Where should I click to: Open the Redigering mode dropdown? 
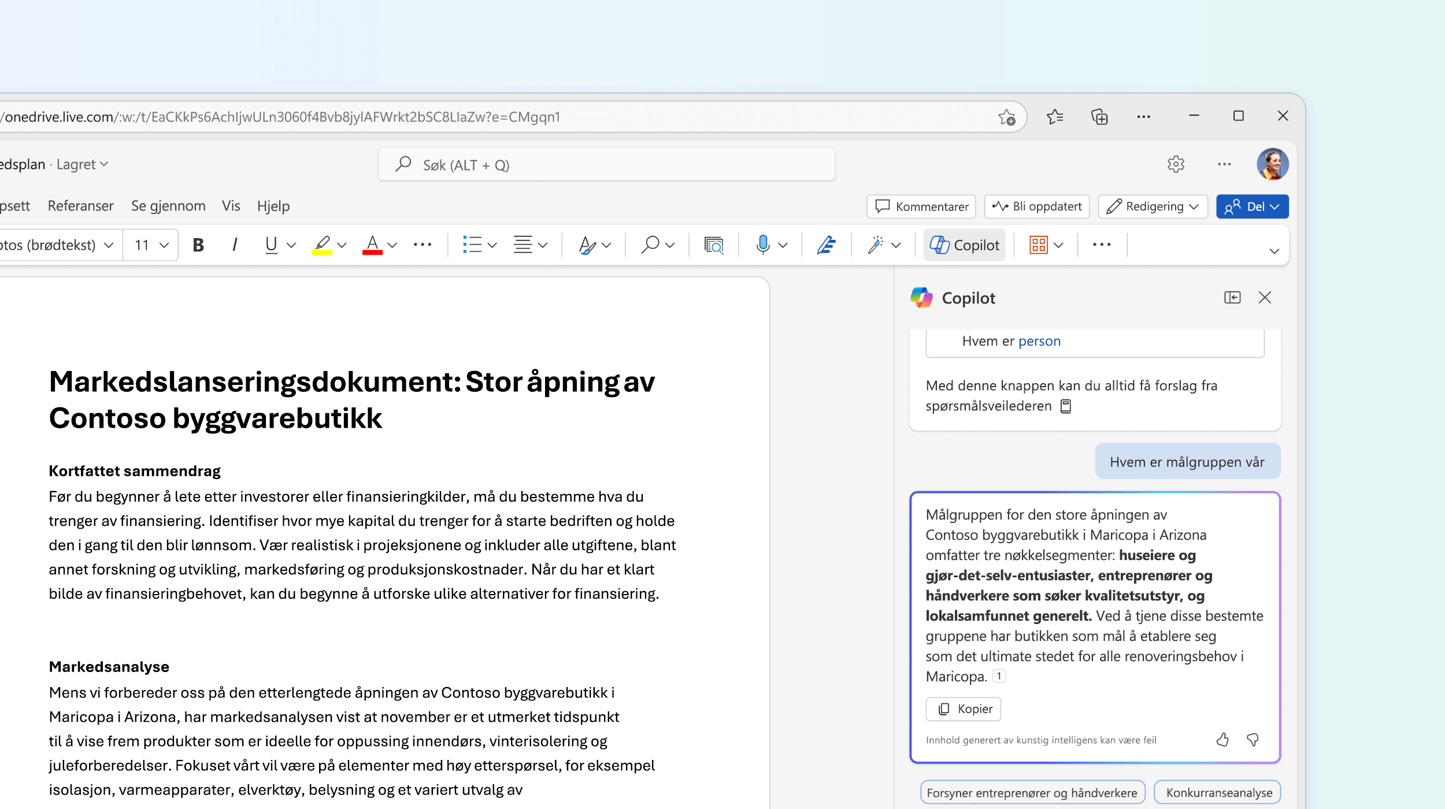pos(1153,207)
